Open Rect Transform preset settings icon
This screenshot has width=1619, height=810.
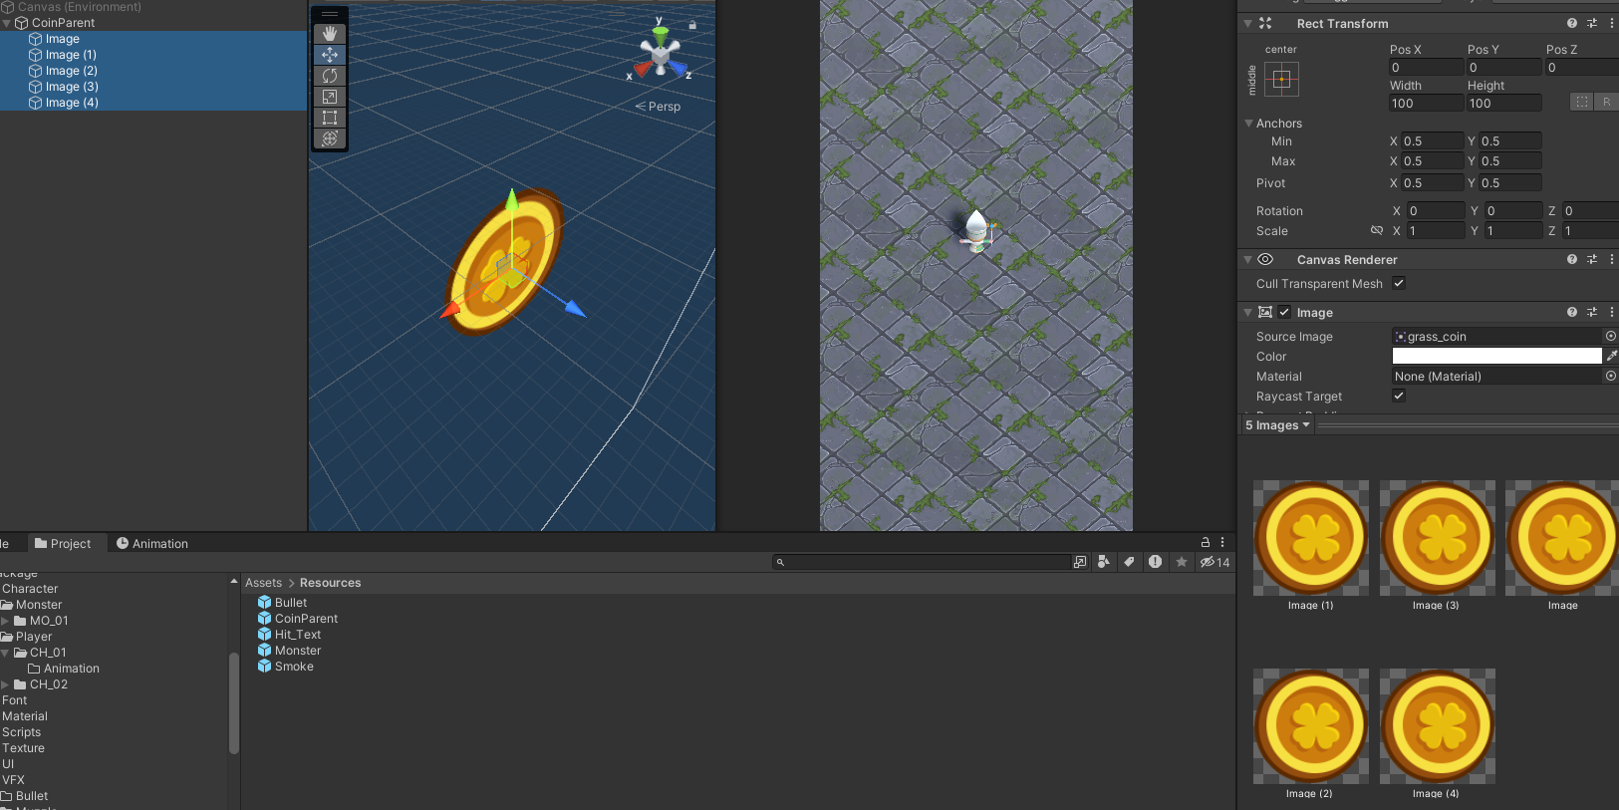(x=1592, y=23)
